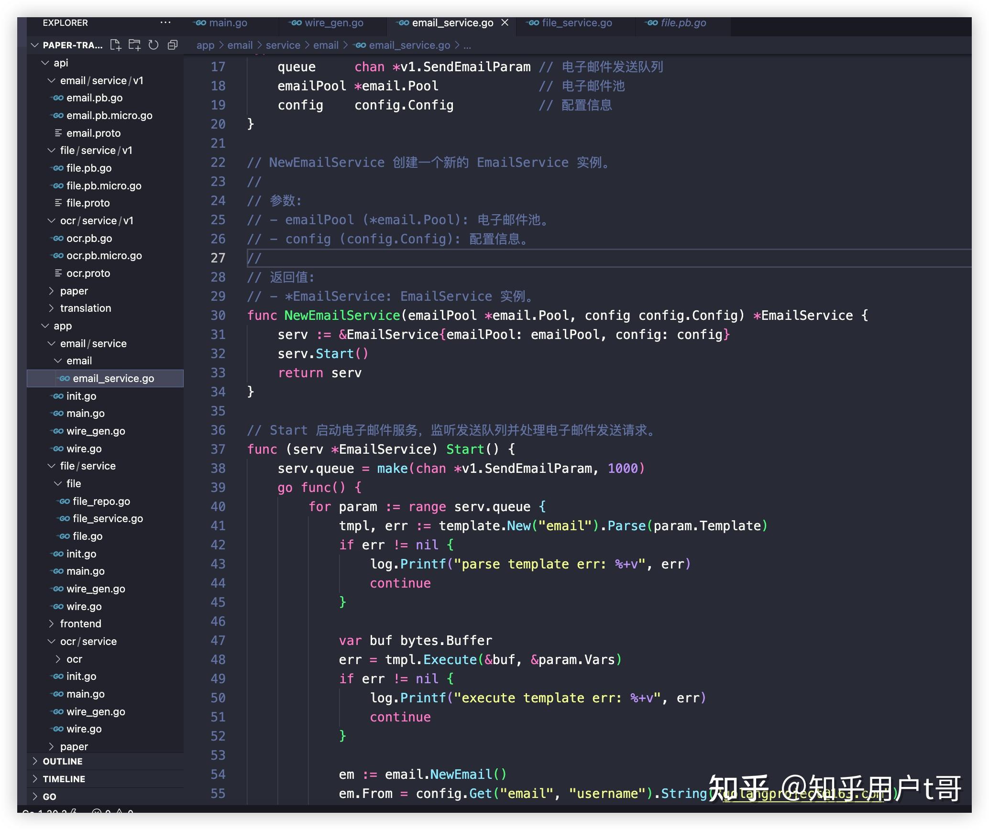Close the email_service.go tab
989x830 pixels.
click(505, 22)
